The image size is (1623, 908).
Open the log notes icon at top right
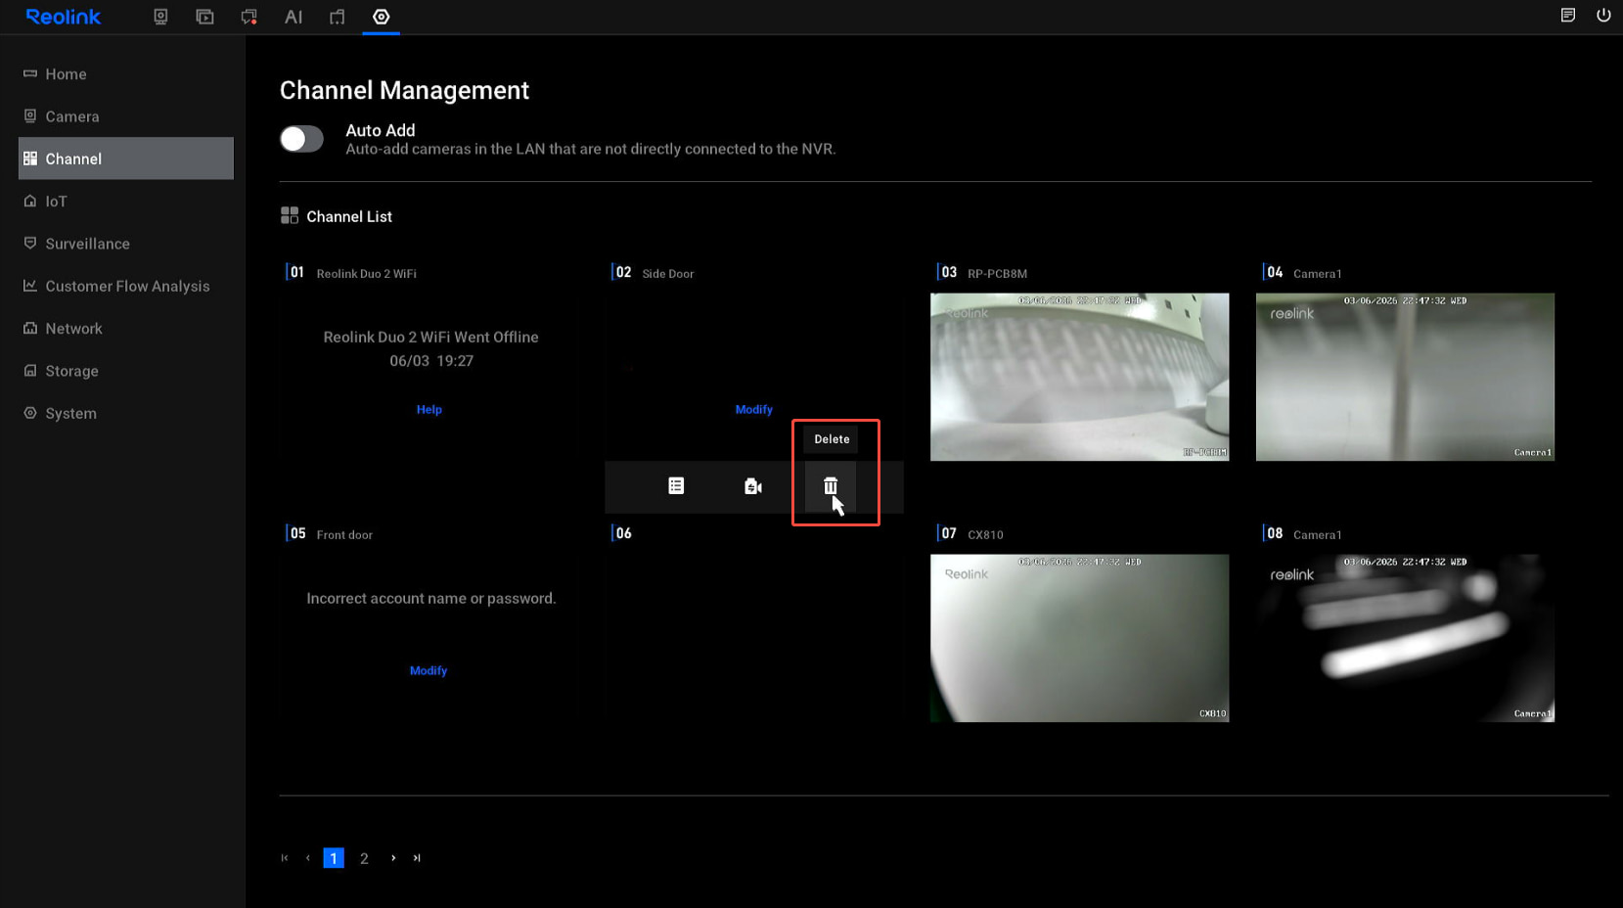[x=1568, y=15]
